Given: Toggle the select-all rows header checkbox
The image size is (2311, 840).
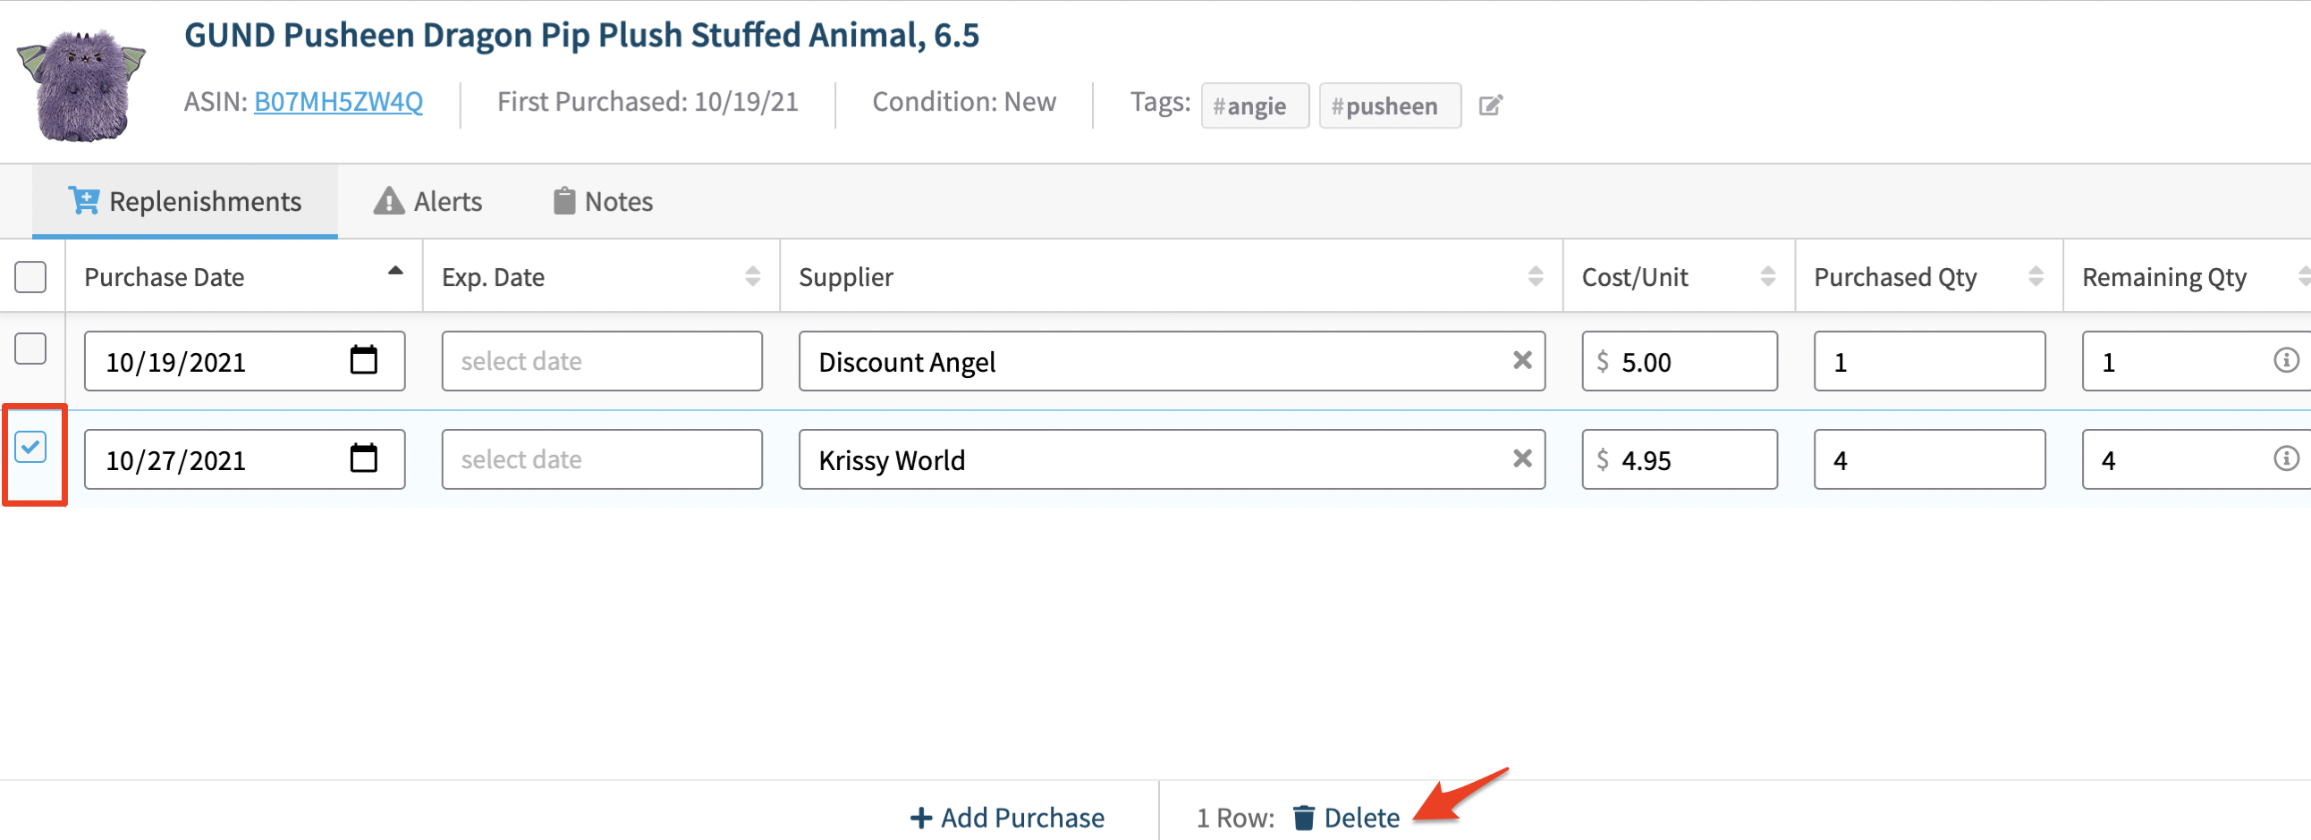Looking at the screenshot, I should pos(30,277).
